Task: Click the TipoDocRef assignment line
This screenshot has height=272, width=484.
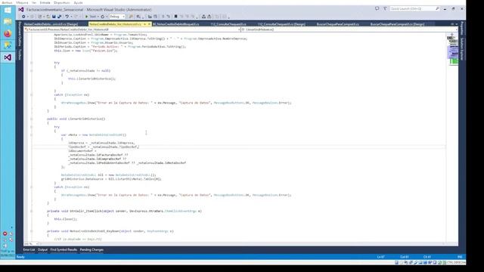Action: (x=104, y=147)
